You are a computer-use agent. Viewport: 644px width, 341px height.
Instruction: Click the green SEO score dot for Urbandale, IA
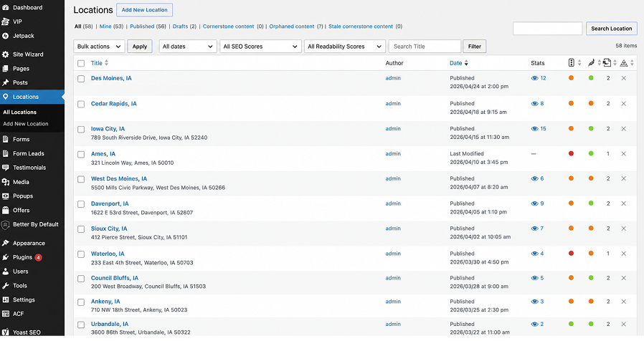(571, 323)
